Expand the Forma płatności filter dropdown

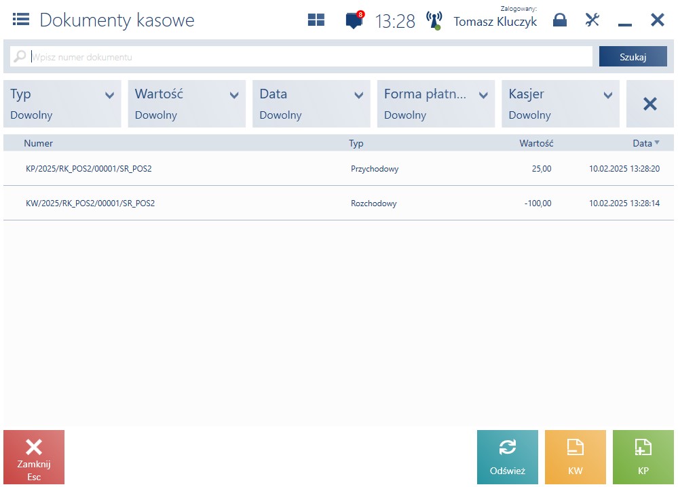[436, 104]
